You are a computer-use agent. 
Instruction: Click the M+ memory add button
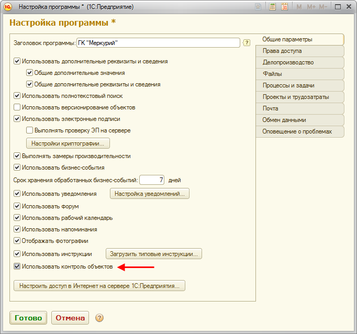pos(311,7)
